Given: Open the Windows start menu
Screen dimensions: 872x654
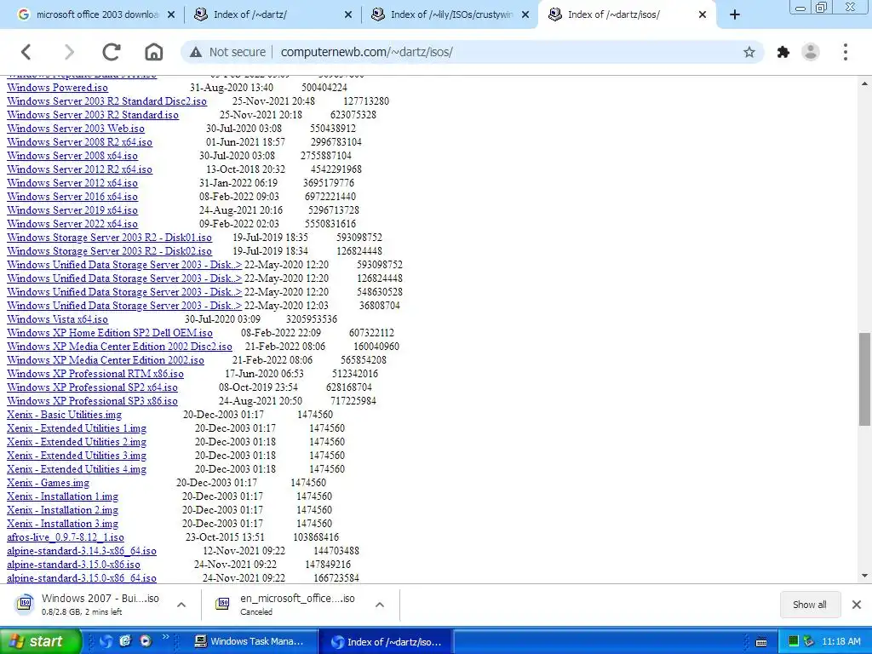Looking at the screenshot, I should pyautogui.click(x=40, y=641).
